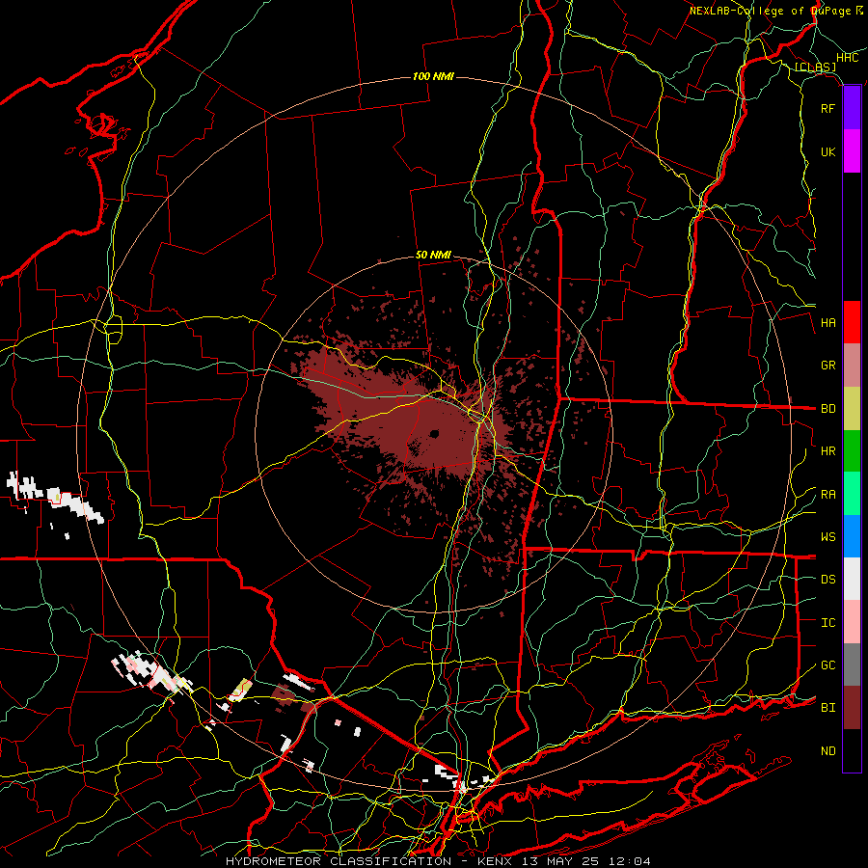Click the UK magenta legend swatch

852,151
